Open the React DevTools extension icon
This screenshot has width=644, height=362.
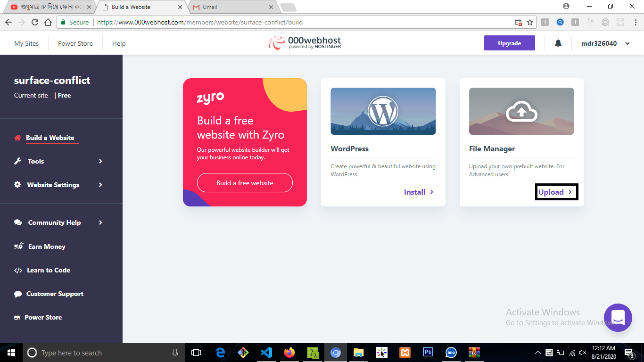[620, 22]
